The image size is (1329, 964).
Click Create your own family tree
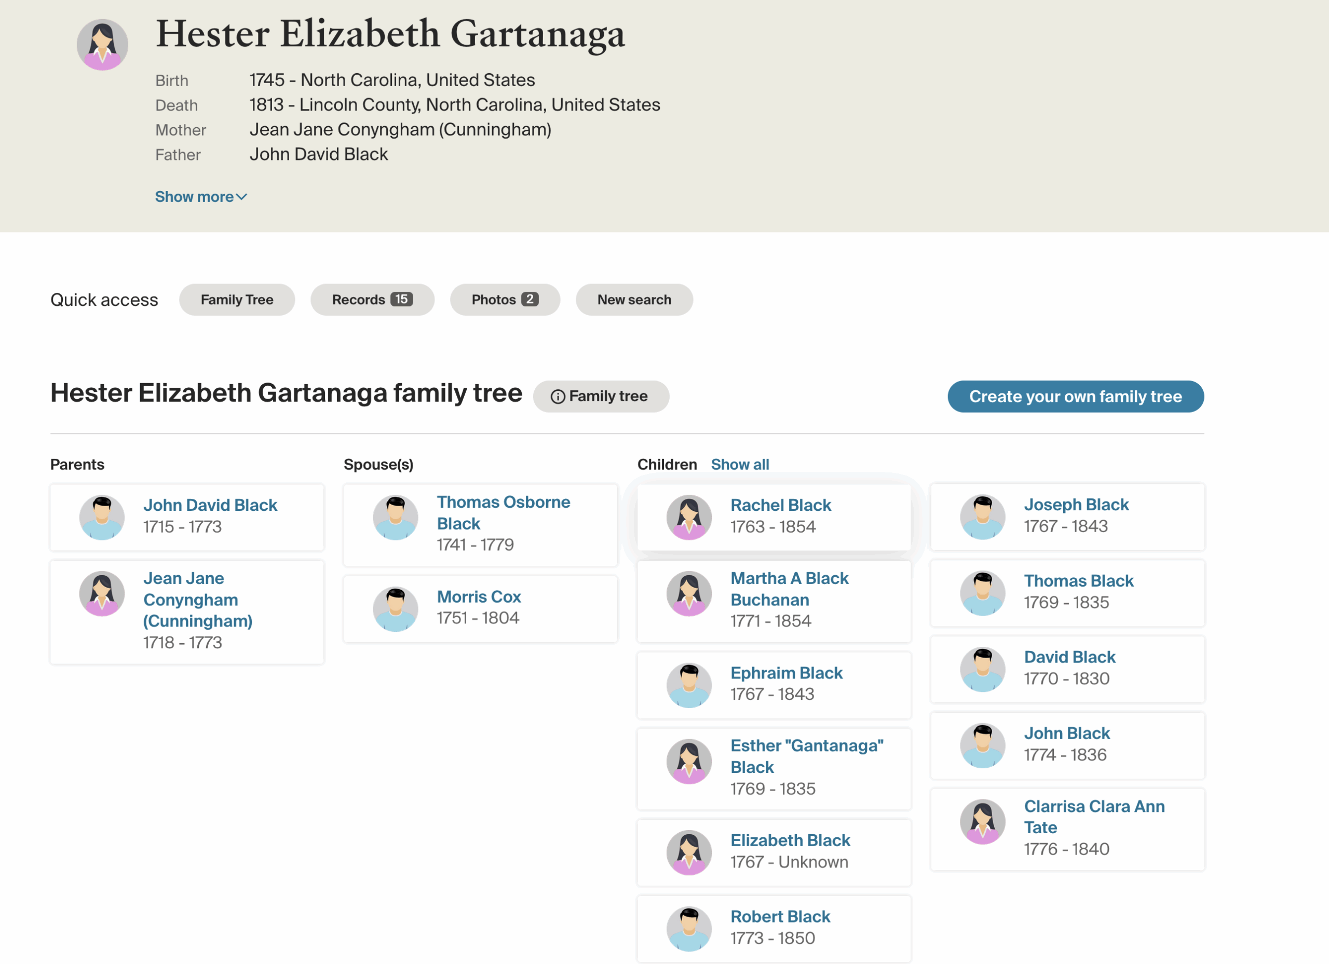(x=1075, y=397)
